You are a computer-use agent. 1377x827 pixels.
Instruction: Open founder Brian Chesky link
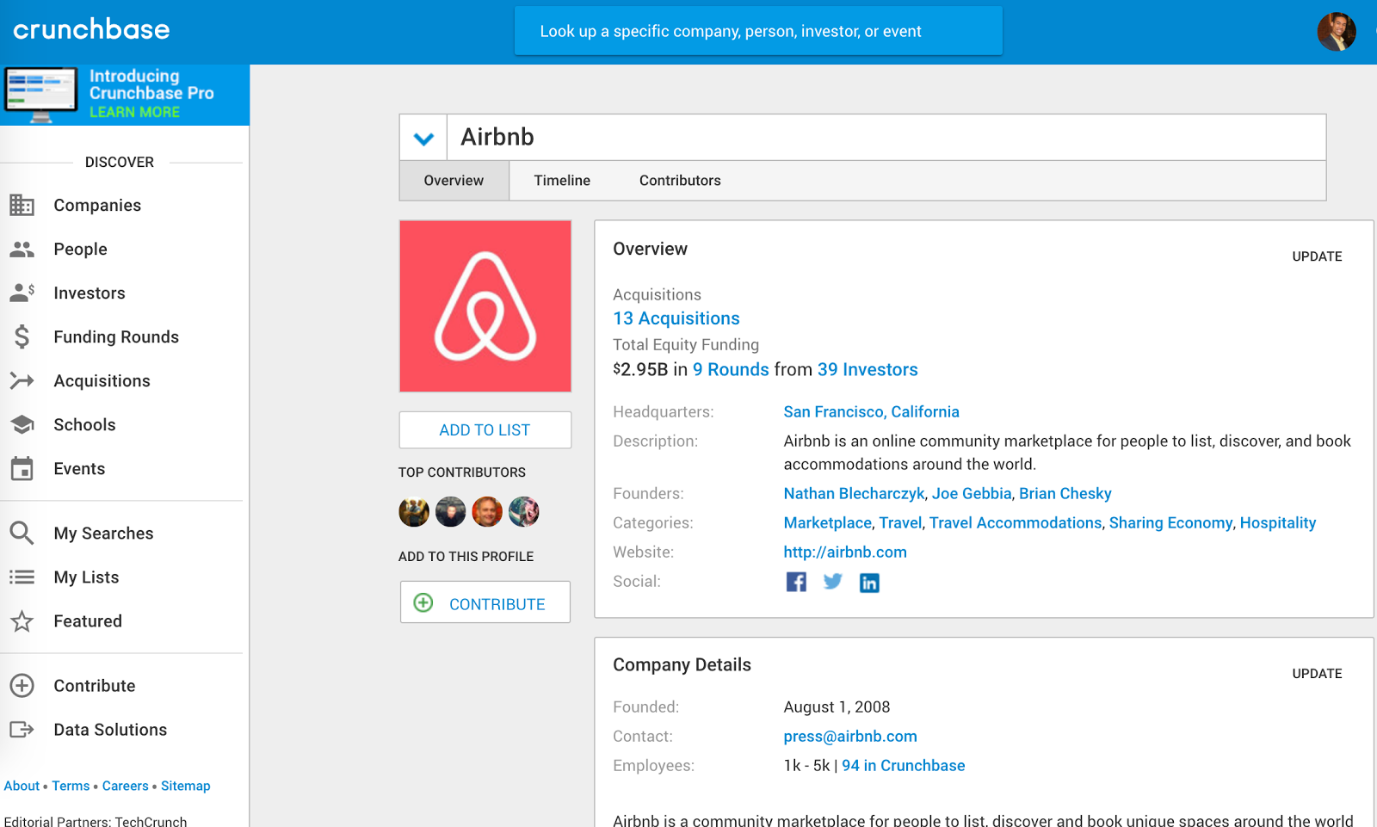click(1065, 493)
